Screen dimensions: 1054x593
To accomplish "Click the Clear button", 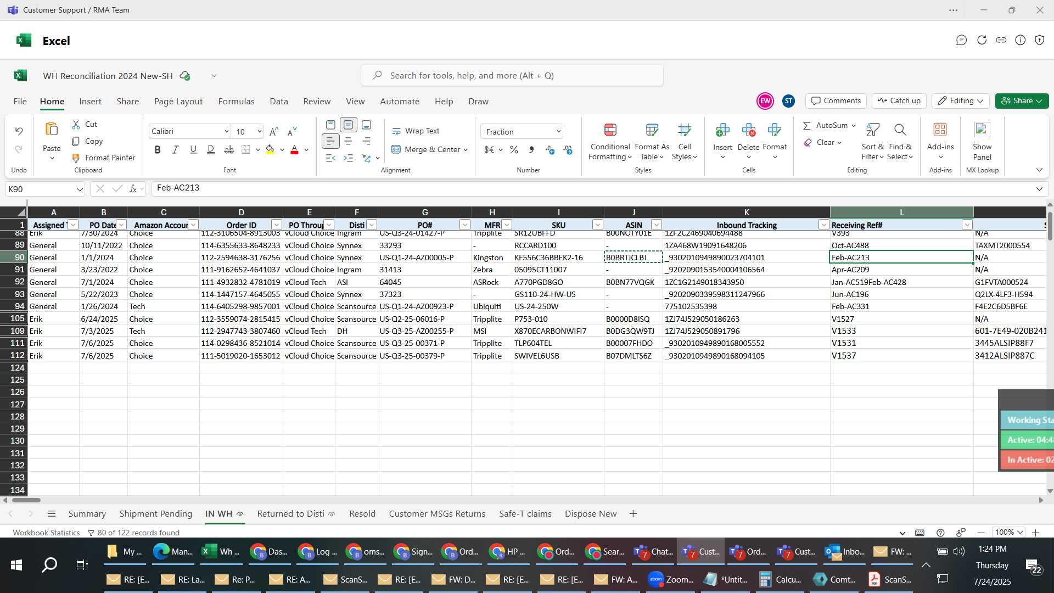I will pos(822,143).
